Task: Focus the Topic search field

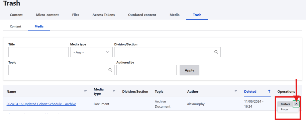Action: 62,70
